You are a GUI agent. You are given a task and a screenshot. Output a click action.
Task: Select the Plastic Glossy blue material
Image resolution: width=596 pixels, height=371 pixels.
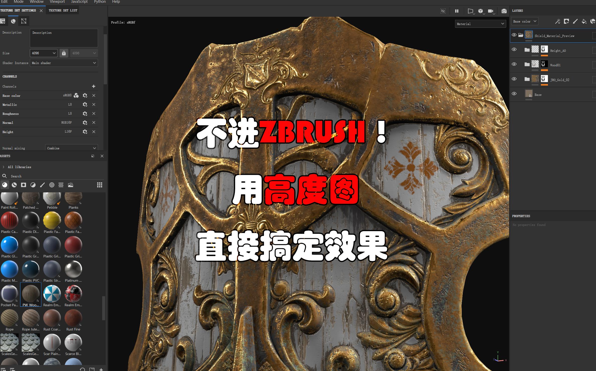(10, 245)
